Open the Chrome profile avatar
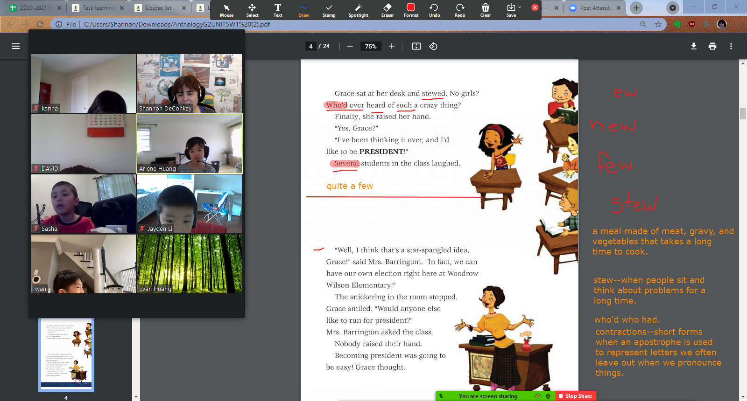 (722, 24)
